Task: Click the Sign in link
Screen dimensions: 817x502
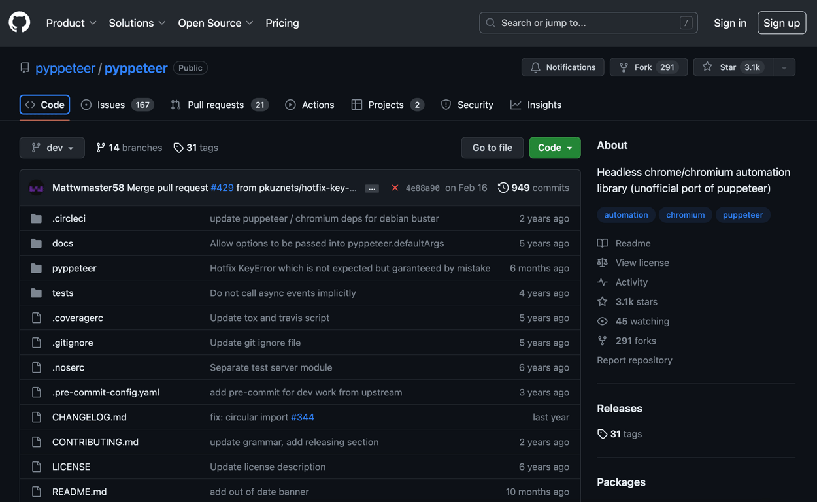Action: [730, 23]
